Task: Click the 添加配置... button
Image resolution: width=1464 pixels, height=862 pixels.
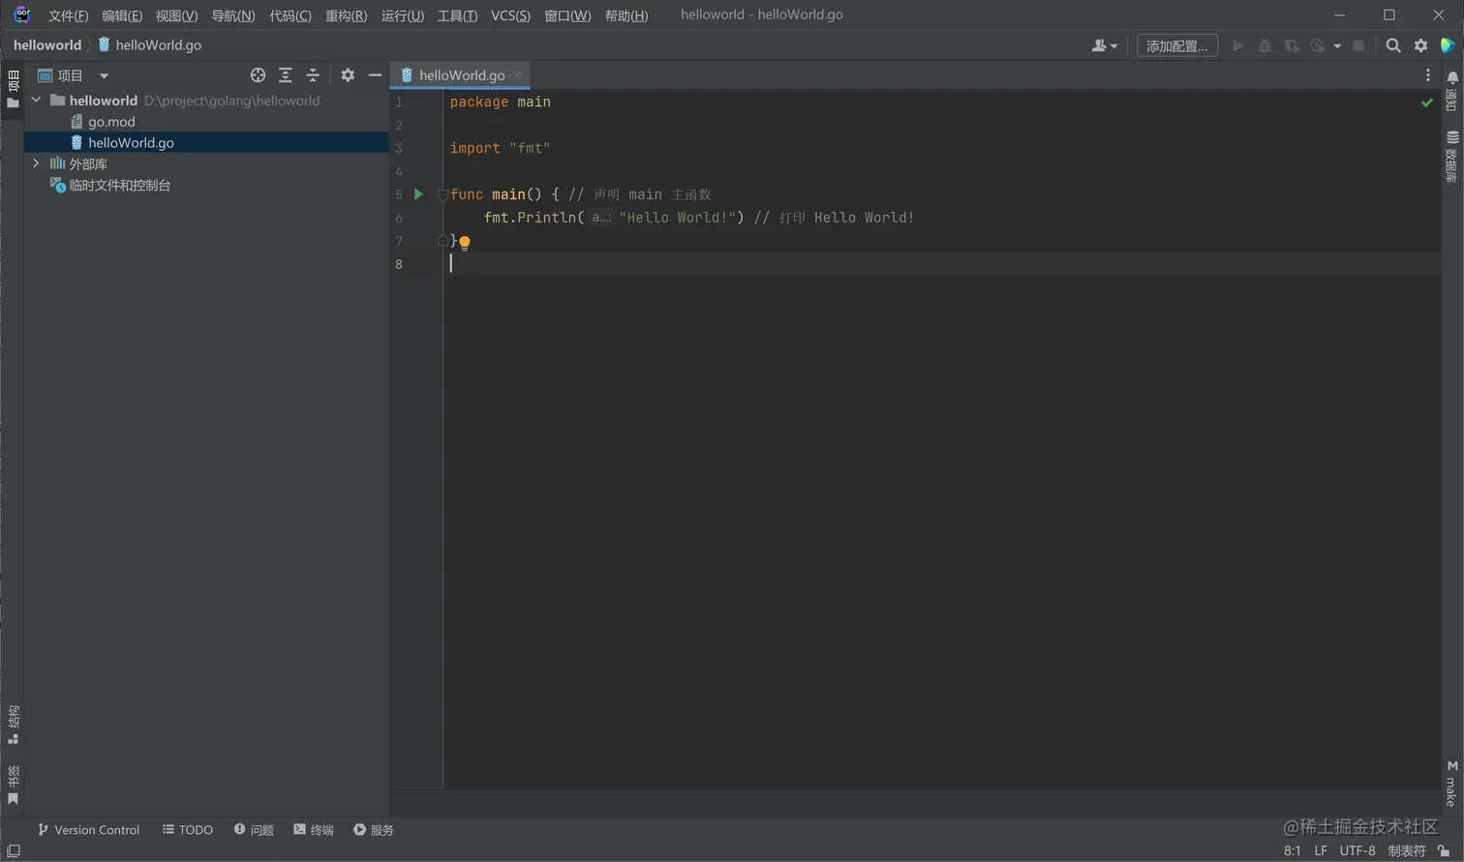Action: click(x=1176, y=45)
